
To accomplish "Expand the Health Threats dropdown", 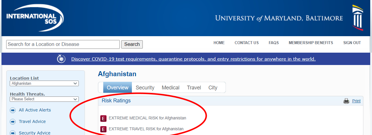I will pos(44,99).
